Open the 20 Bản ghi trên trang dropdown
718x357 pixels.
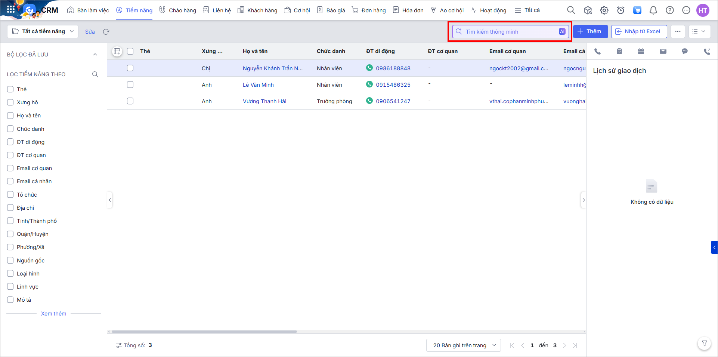(464, 345)
